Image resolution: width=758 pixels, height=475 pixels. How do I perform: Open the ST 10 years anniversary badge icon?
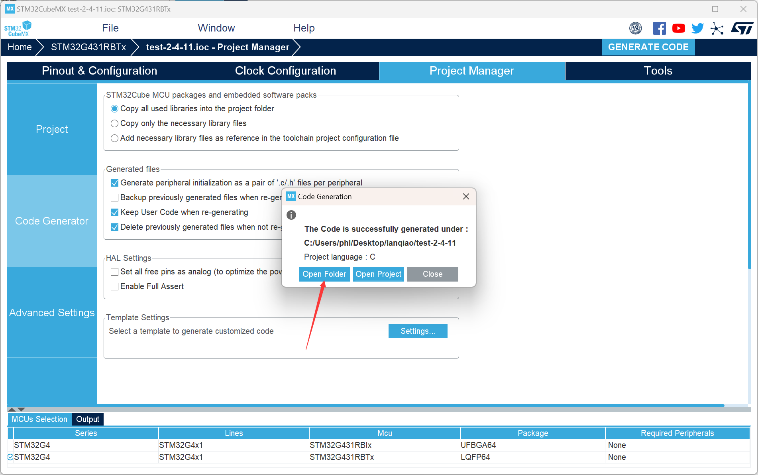tap(636, 28)
